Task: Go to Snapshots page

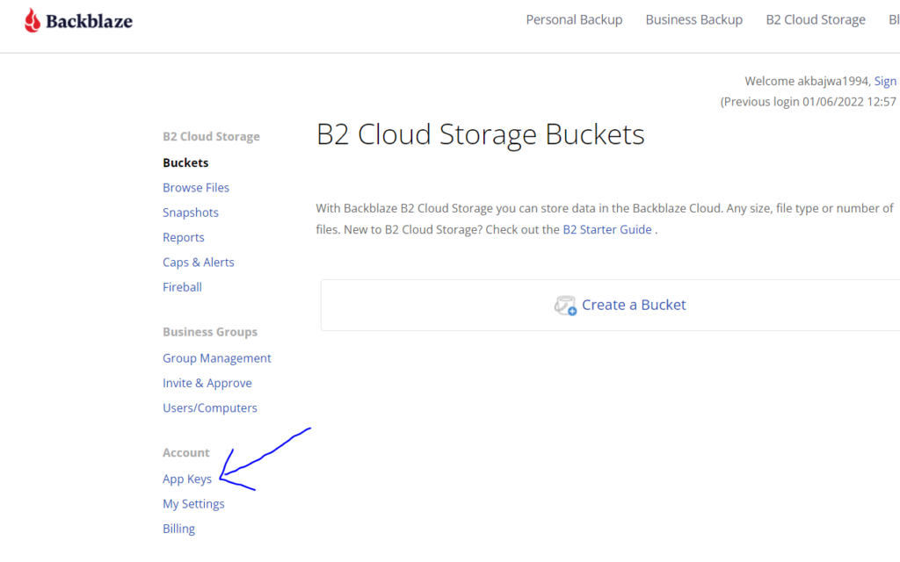Action: [x=191, y=213]
